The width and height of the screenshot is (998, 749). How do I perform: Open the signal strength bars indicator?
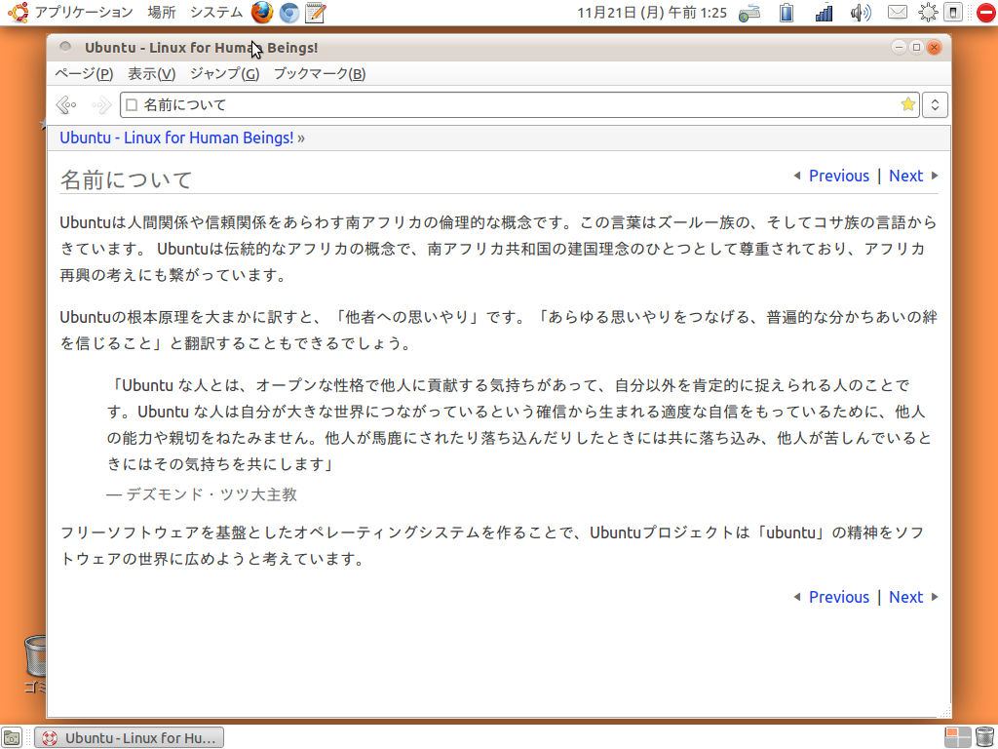point(824,13)
